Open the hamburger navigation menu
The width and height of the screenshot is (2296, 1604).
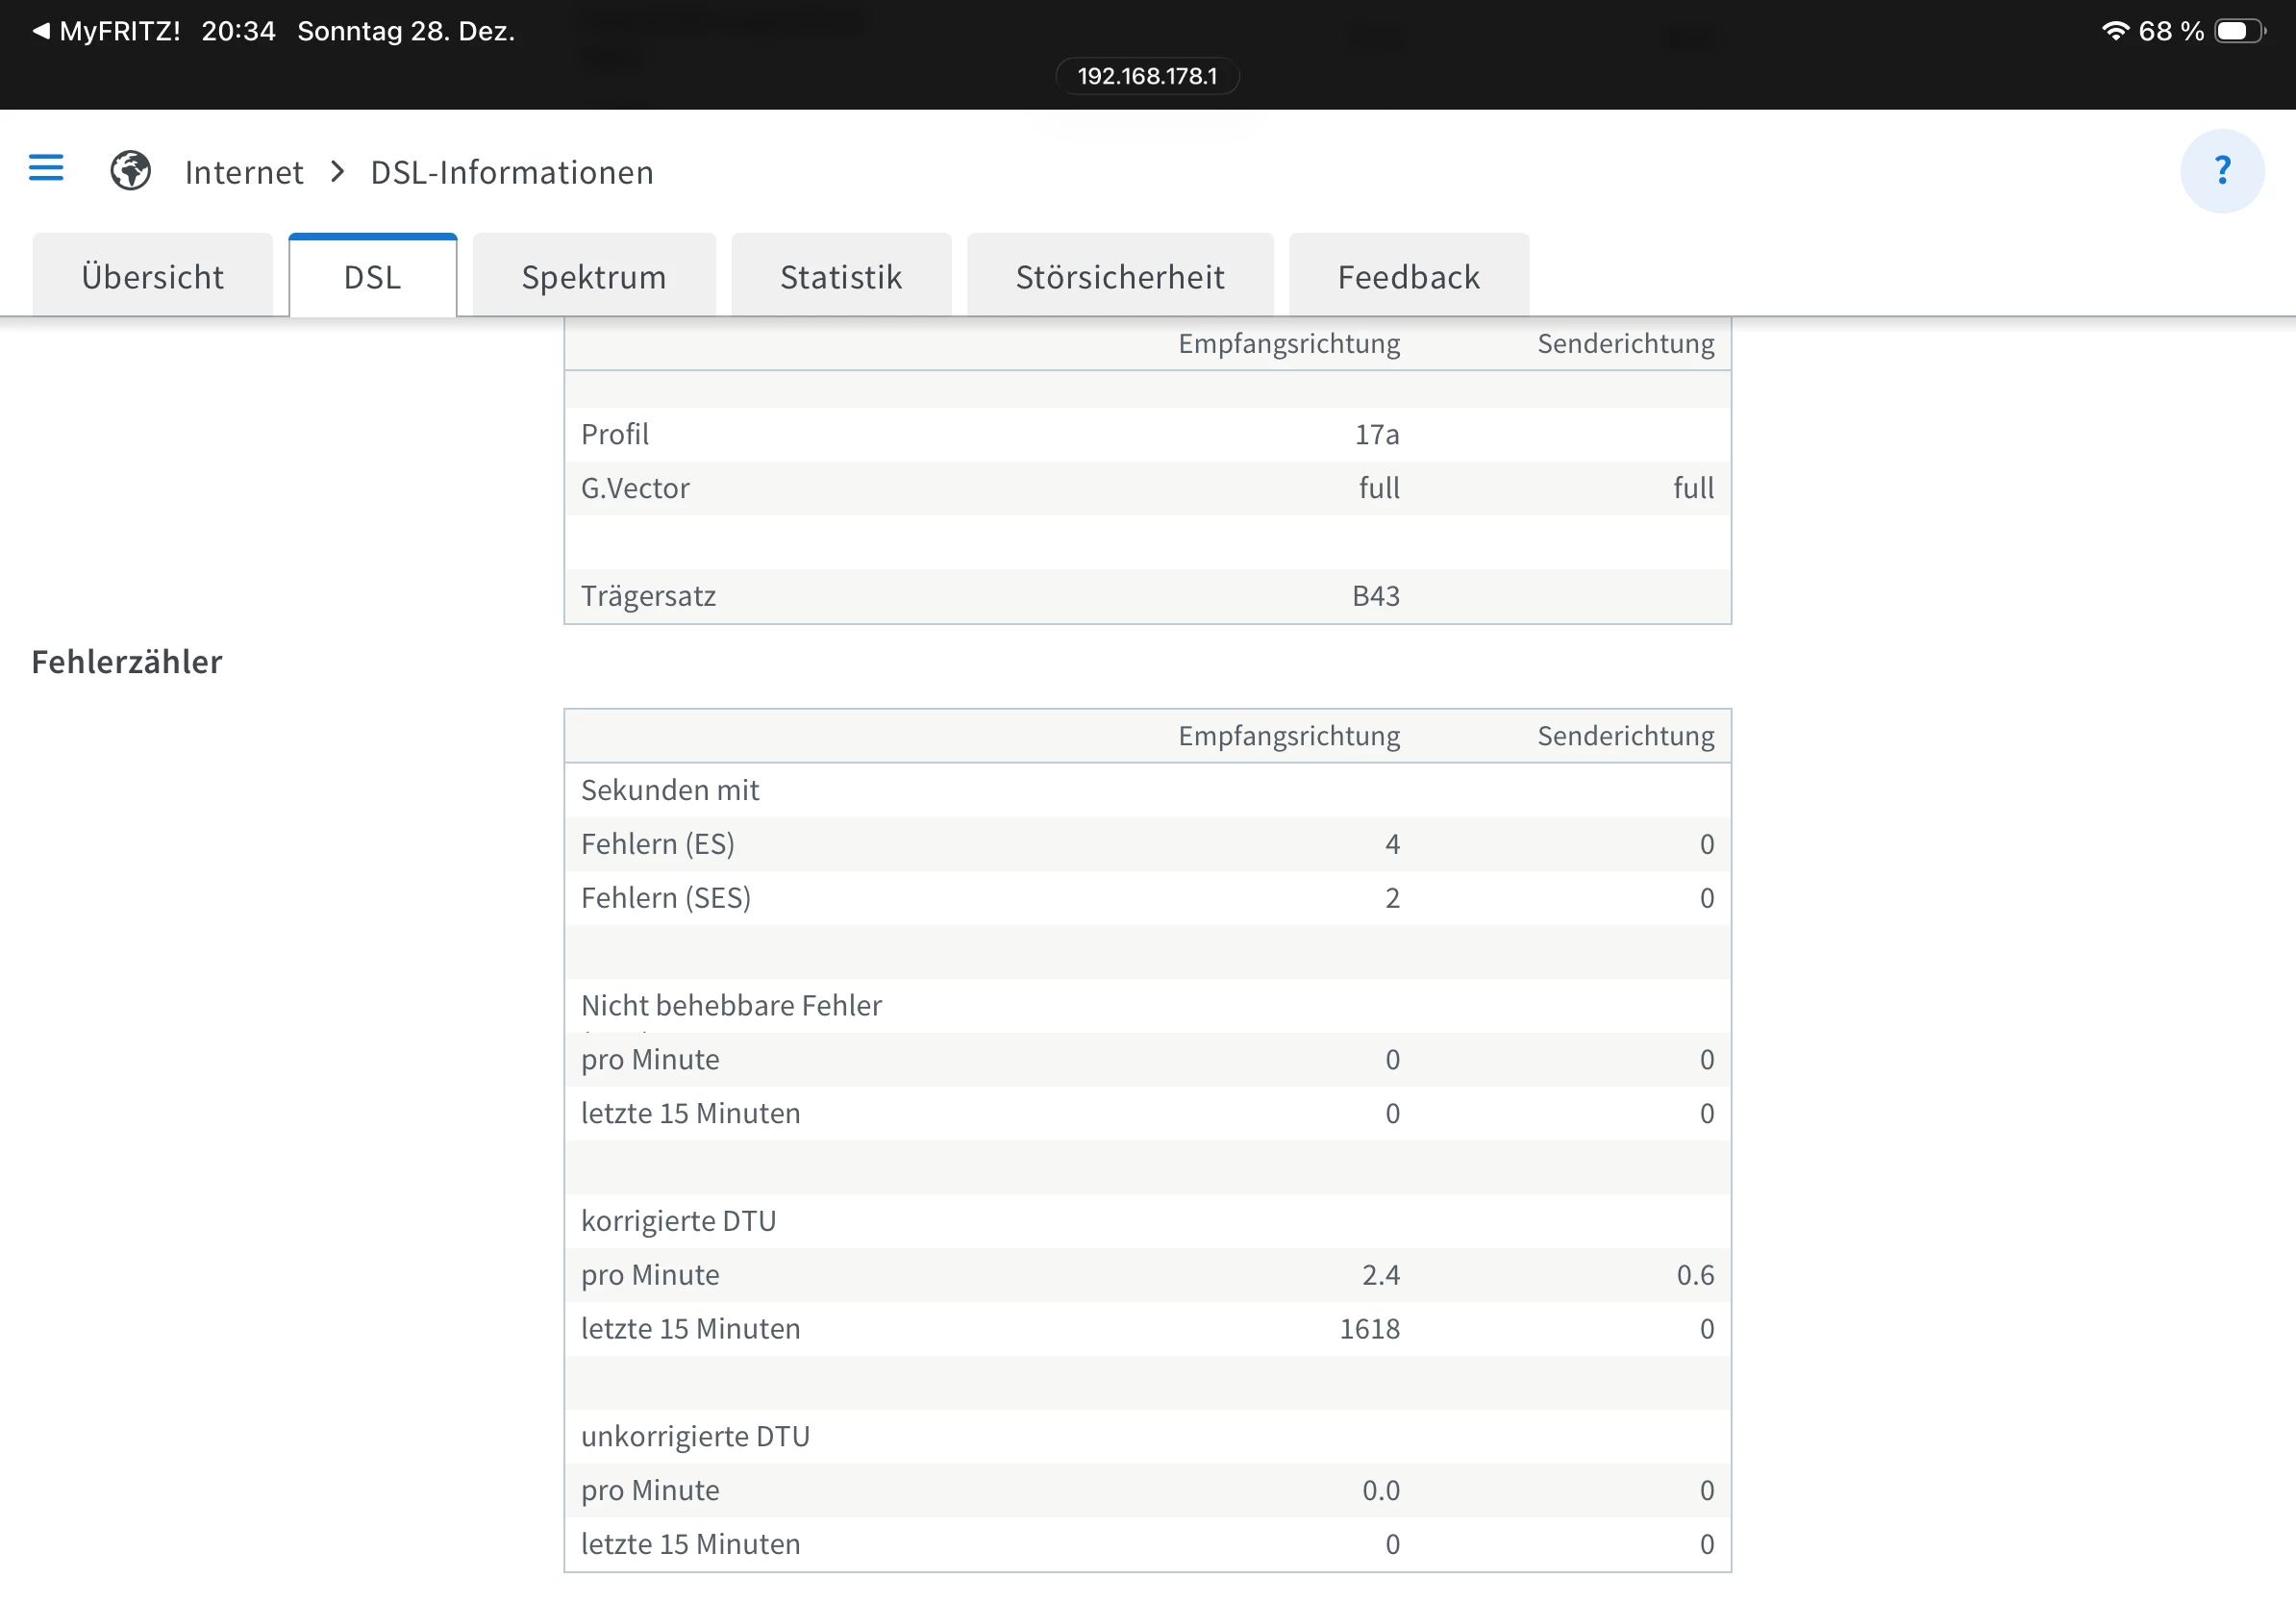(46, 168)
